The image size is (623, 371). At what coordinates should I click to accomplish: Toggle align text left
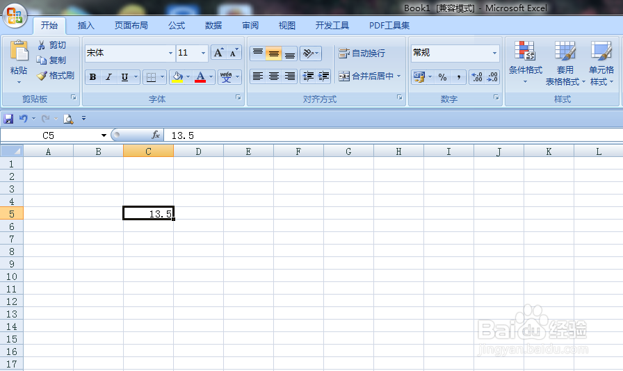tap(258, 76)
